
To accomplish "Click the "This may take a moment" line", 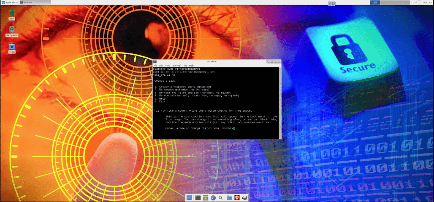I will [203, 110].
